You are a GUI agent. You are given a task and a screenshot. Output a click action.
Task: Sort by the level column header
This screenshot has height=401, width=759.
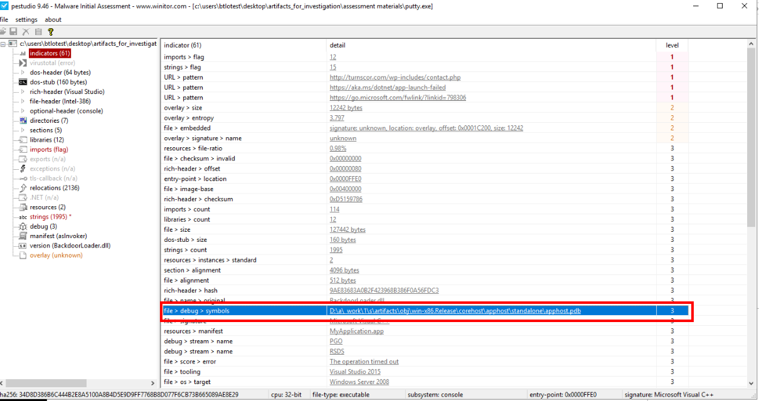pyautogui.click(x=672, y=45)
